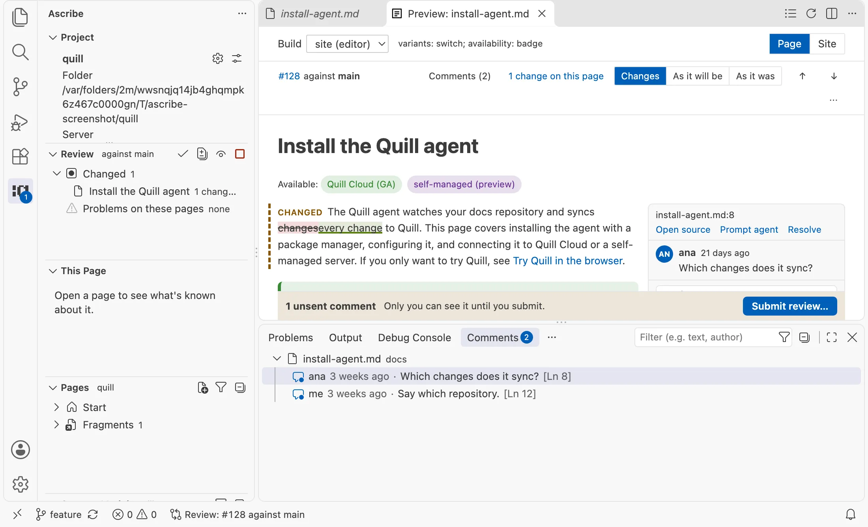The width and height of the screenshot is (868, 527).
Task: Open quill project settings gear
Action: click(218, 58)
